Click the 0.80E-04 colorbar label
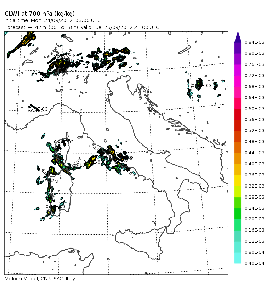Screen dimensions: 264x287 point(254,252)
